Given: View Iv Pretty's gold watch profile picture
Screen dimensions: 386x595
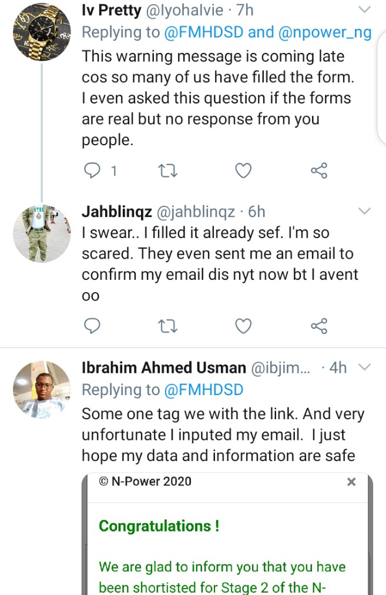Looking at the screenshot, I should point(42,32).
